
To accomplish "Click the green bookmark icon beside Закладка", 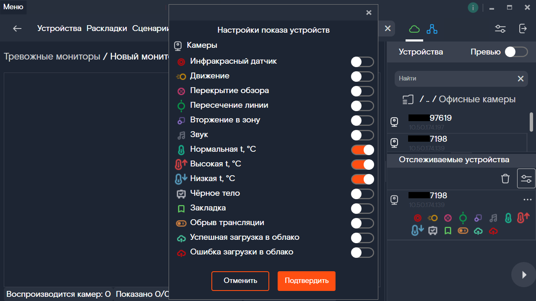I will pos(181,209).
